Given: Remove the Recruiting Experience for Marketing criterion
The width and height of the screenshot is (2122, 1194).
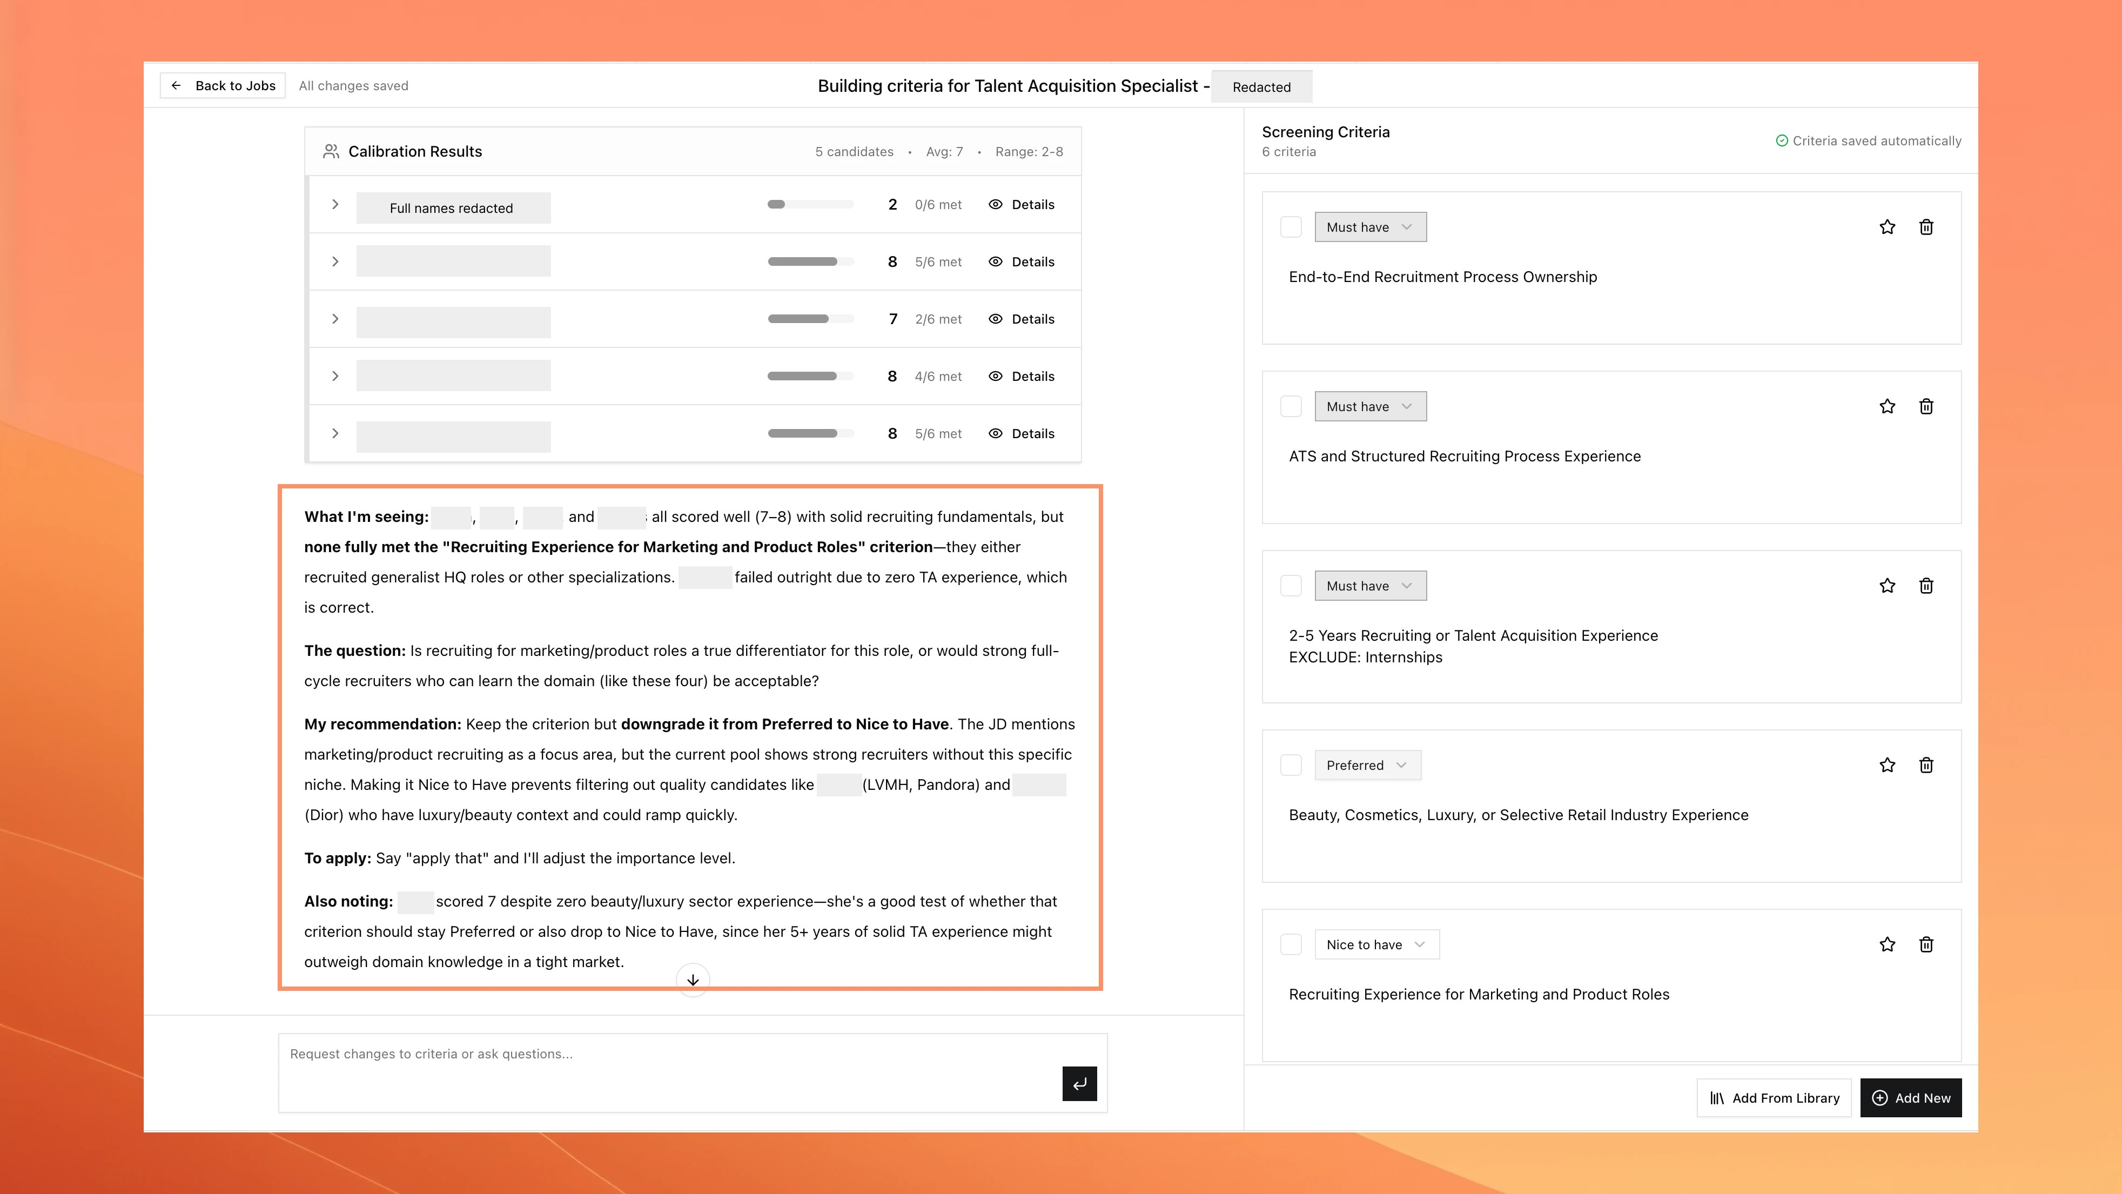Looking at the screenshot, I should (x=1927, y=944).
